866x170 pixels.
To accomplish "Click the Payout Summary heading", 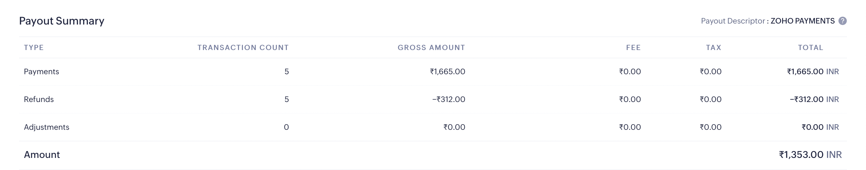I will (x=62, y=21).
